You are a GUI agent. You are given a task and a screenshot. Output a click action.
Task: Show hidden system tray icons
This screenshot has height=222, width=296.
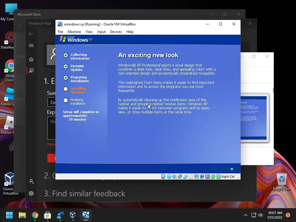pos(246,215)
